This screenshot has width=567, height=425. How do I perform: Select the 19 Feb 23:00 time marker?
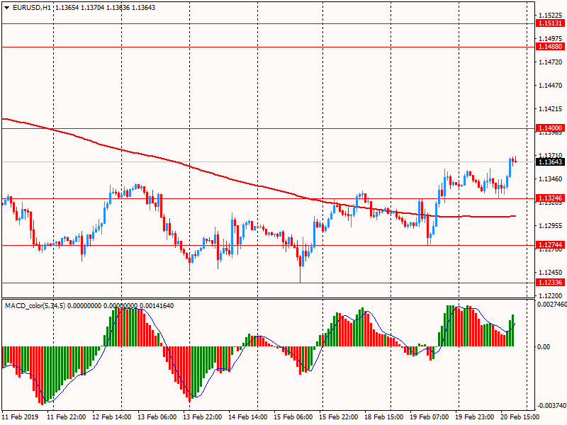tap(476, 417)
